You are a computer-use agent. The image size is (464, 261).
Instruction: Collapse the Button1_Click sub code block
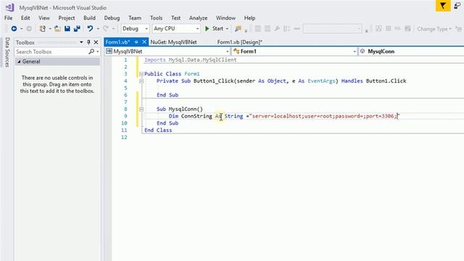141,81
